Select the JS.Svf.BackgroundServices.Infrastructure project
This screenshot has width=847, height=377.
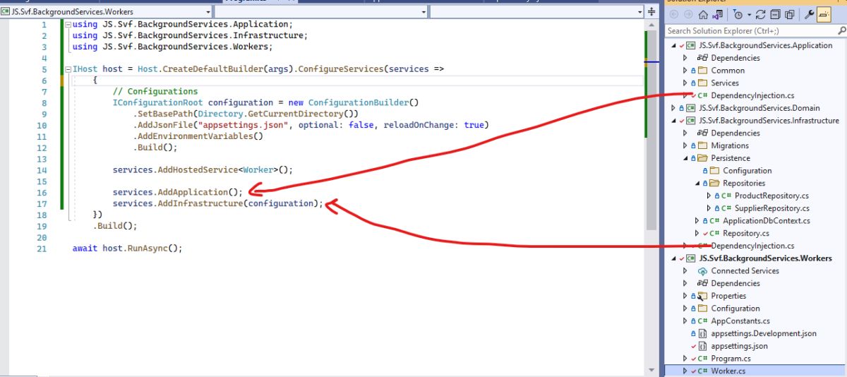point(769,121)
